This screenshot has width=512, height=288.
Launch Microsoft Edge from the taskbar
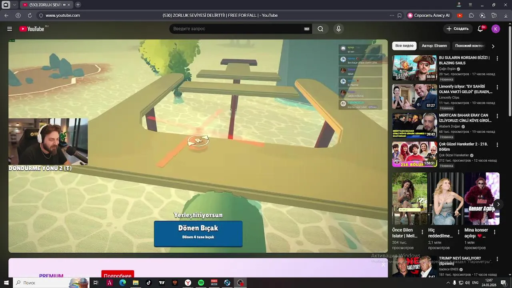coord(122,283)
